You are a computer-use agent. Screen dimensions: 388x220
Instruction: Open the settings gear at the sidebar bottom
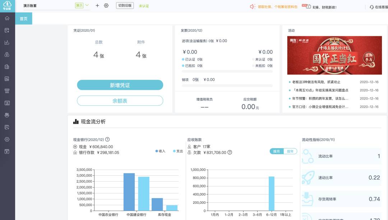point(7,139)
